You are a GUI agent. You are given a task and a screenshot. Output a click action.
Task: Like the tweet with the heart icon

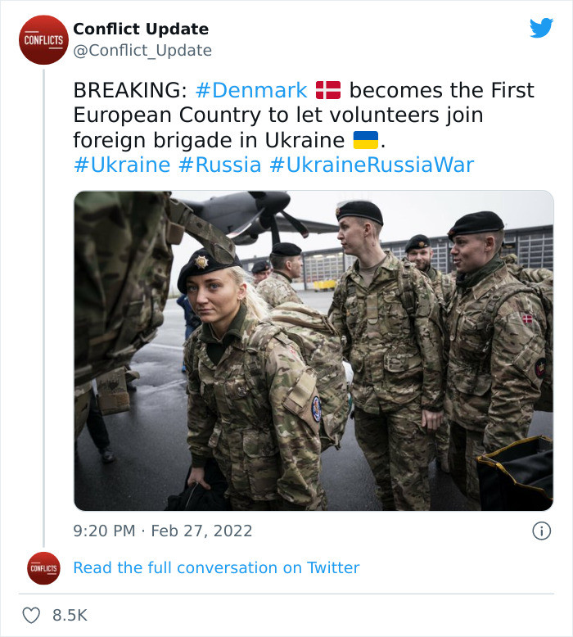(x=30, y=615)
